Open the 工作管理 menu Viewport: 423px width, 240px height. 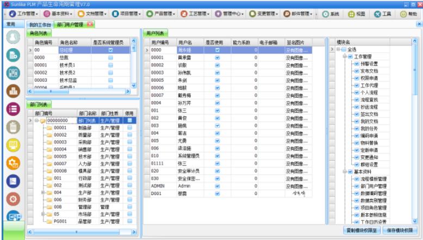tap(23, 14)
